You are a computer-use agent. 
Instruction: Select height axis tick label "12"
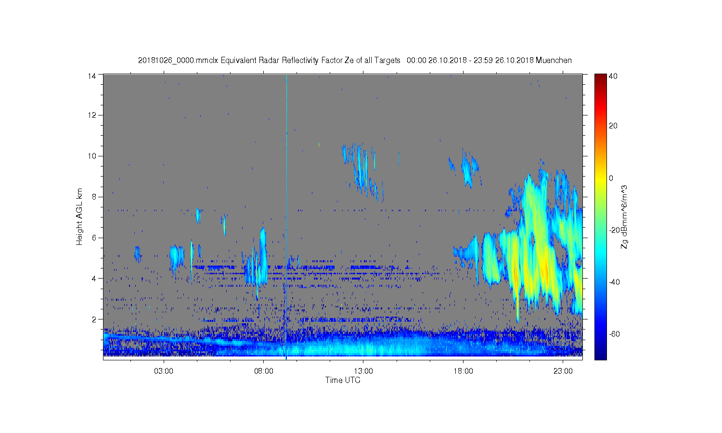tap(92, 115)
